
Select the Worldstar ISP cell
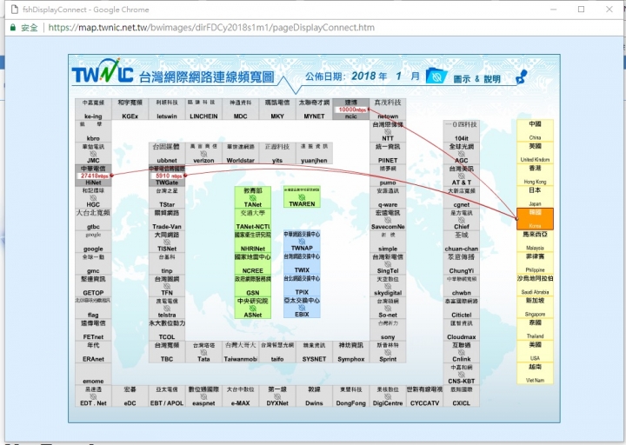(x=240, y=154)
